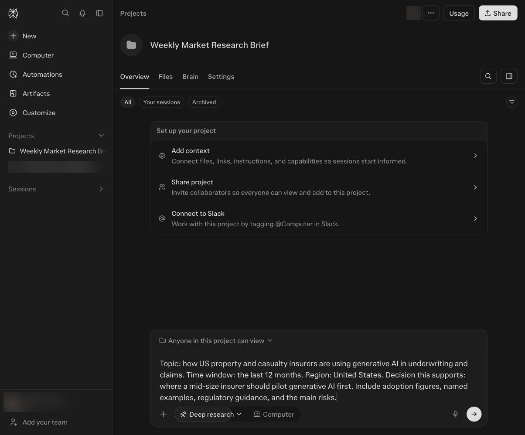Open the Usage button
525x435 pixels.
[x=459, y=13]
